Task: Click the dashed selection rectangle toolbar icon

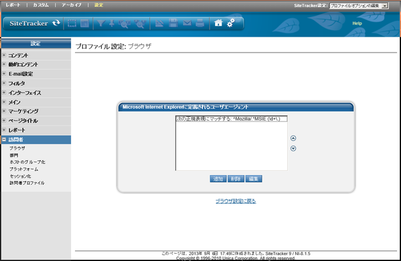Action: [x=72, y=24]
